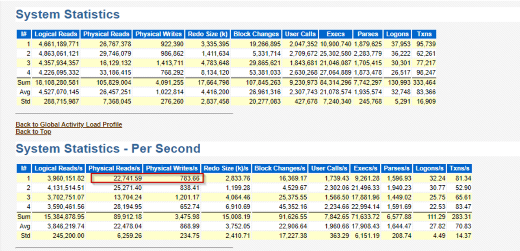
Task: Click the Txns column header
Action: tap(424, 34)
